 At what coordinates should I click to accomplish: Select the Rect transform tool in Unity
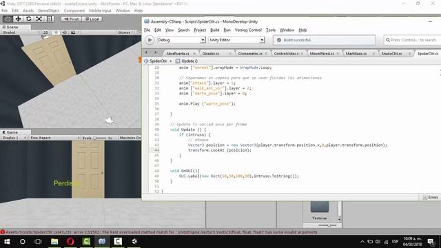(50, 19)
